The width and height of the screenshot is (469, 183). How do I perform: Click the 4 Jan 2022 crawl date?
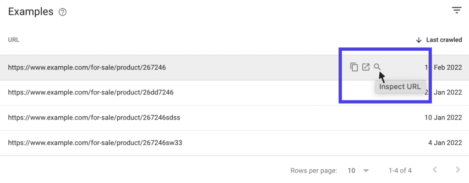(445, 143)
